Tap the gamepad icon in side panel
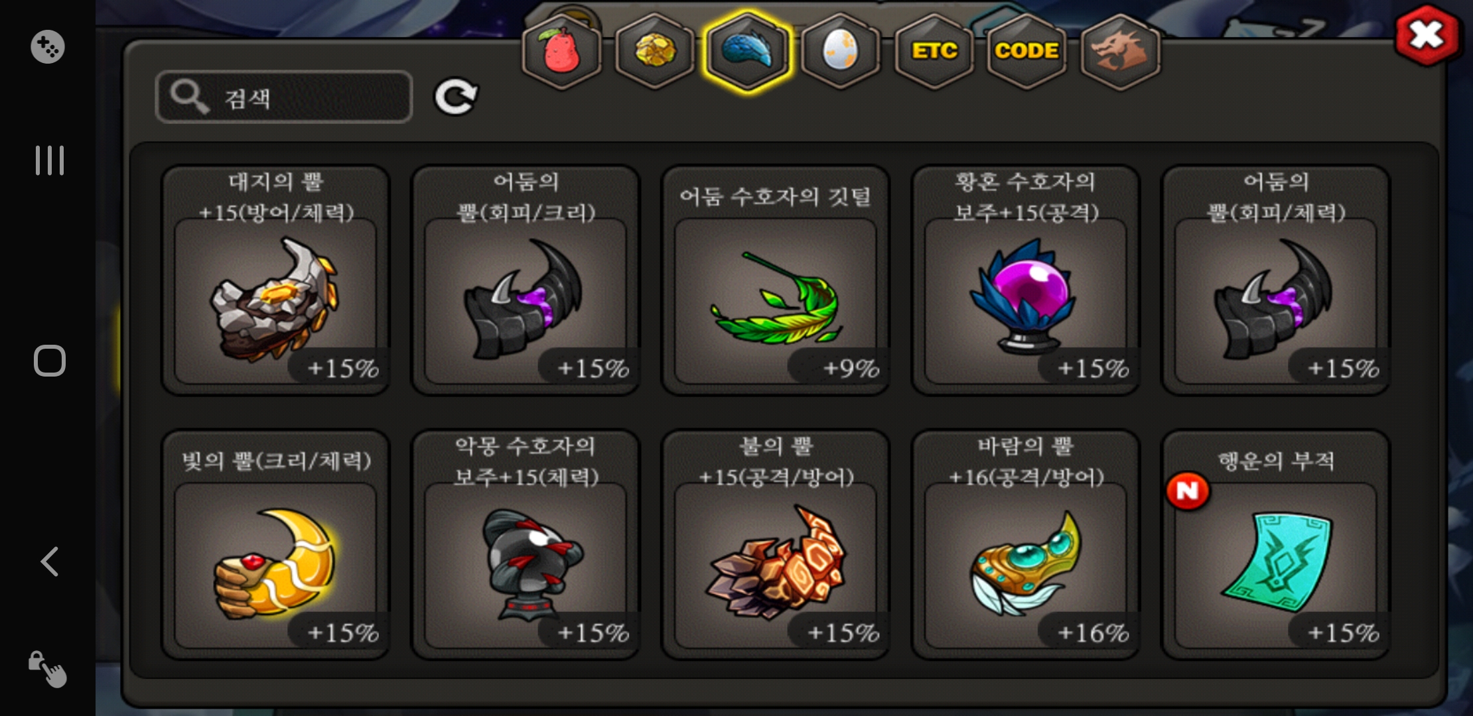 pyautogui.click(x=48, y=47)
